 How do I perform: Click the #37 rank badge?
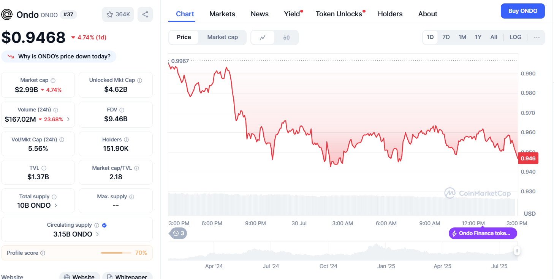pyautogui.click(x=68, y=15)
